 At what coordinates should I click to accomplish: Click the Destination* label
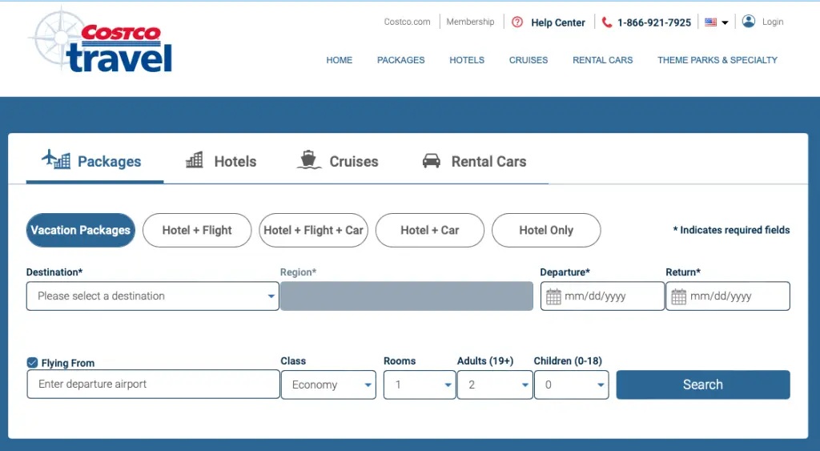pyautogui.click(x=54, y=272)
